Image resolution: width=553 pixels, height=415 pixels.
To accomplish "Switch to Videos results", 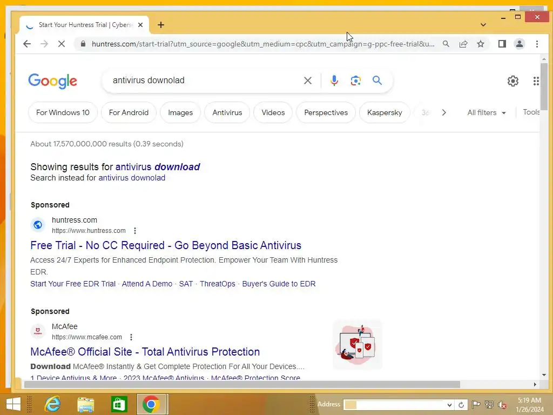I will pyautogui.click(x=273, y=112).
